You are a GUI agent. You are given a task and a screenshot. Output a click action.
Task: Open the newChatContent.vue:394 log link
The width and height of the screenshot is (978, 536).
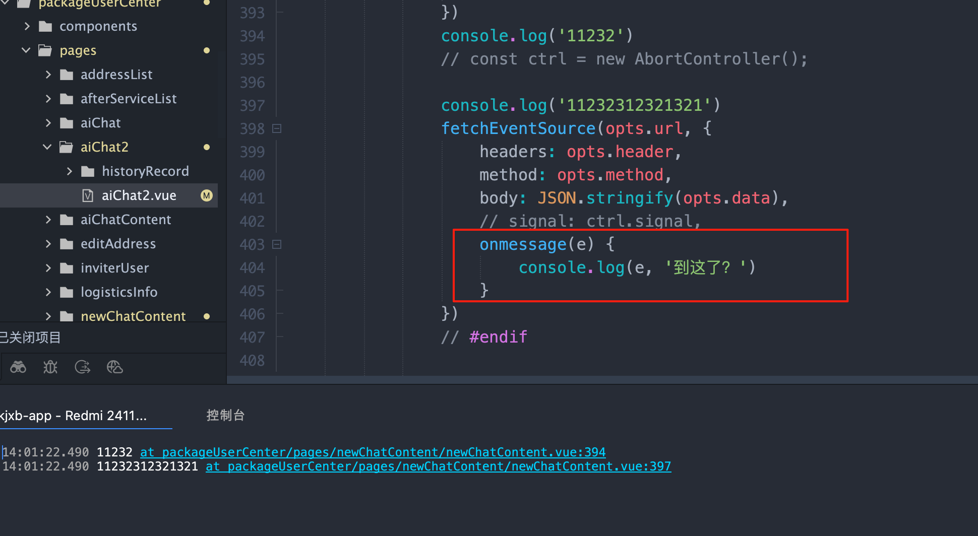tap(373, 452)
